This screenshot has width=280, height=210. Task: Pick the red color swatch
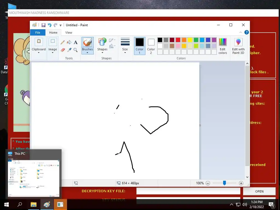click(178, 40)
